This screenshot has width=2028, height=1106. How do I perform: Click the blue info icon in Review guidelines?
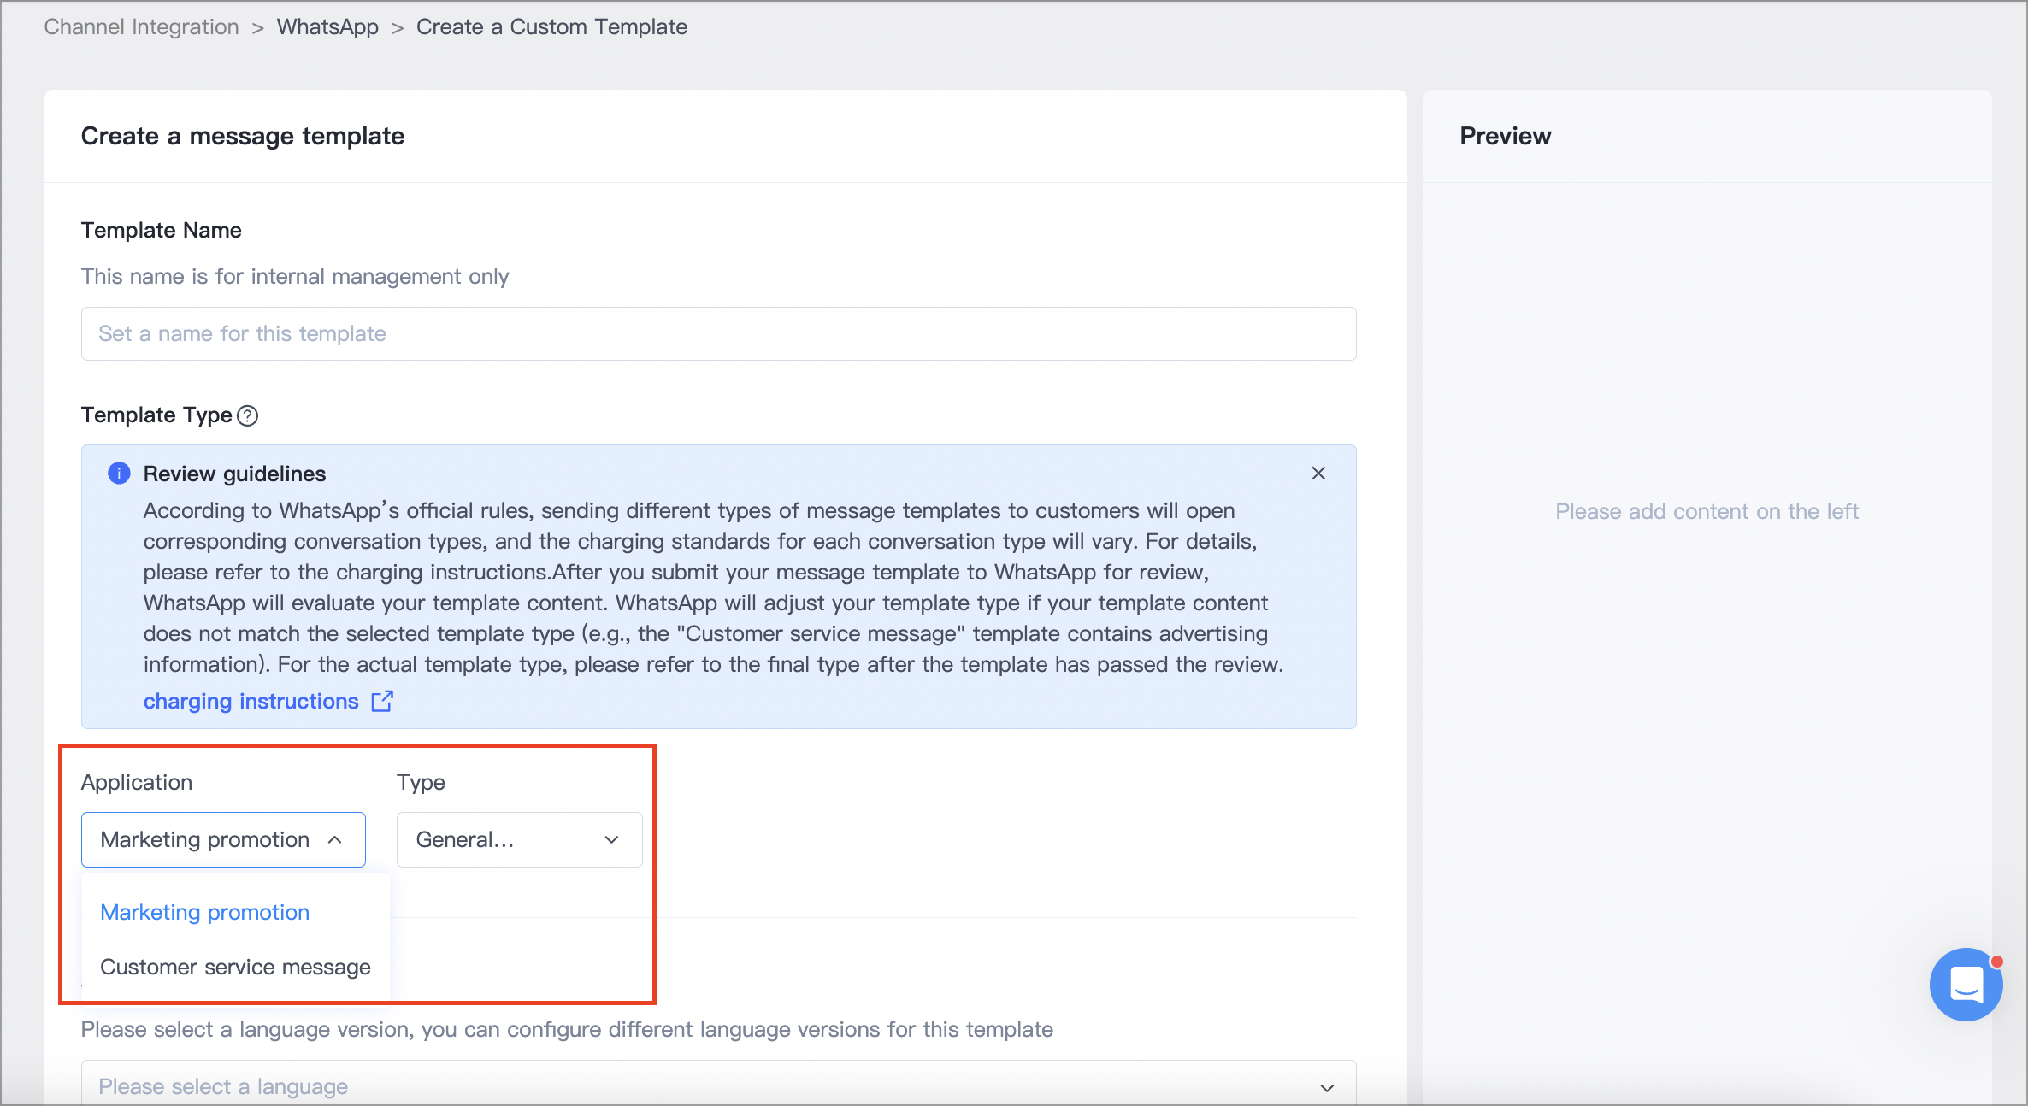point(119,473)
